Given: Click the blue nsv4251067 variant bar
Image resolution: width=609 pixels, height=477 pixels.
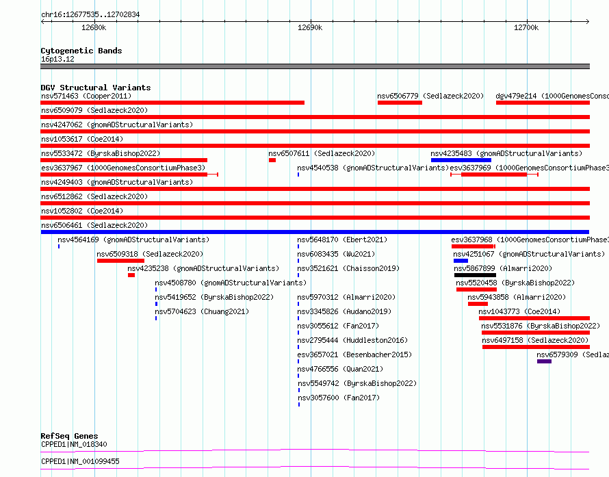Looking at the screenshot, I should pyautogui.click(x=461, y=261).
